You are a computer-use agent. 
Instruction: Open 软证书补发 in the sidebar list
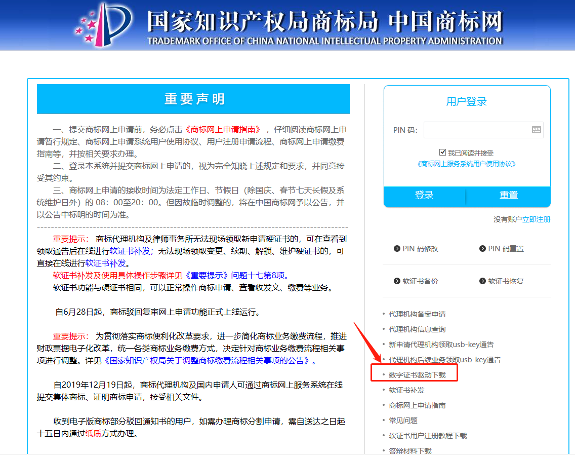coord(406,390)
